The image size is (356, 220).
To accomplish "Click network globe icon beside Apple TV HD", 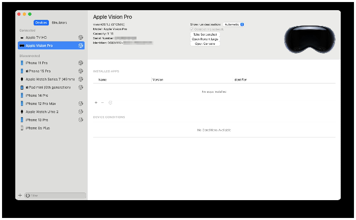I will (x=80, y=38).
